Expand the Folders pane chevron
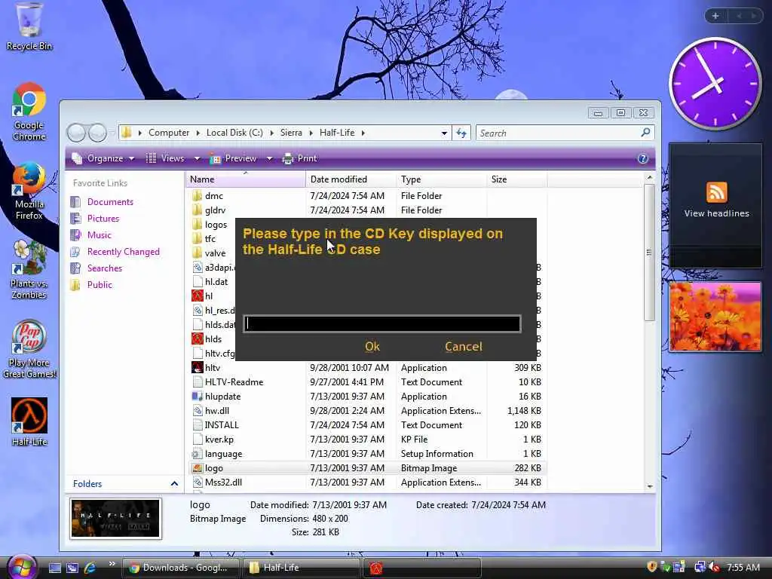The height and width of the screenshot is (579, 772). (x=174, y=484)
